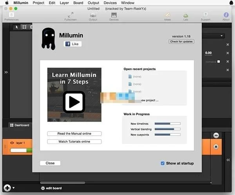Toggle layer 1 visibility eye

(x=12, y=143)
